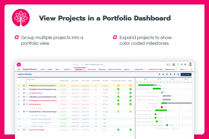Viewport: 209px width, 139px height.
Task: Expand the Opportunities tab dropdown chevron
Action: point(177,69)
